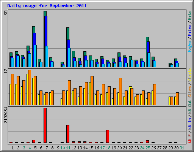Click the orange visits bar on day 15

pyautogui.click(x=92, y=90)
